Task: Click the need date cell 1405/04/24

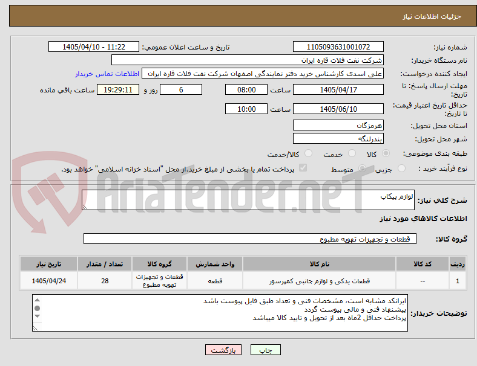Action: tap(48, 281)
